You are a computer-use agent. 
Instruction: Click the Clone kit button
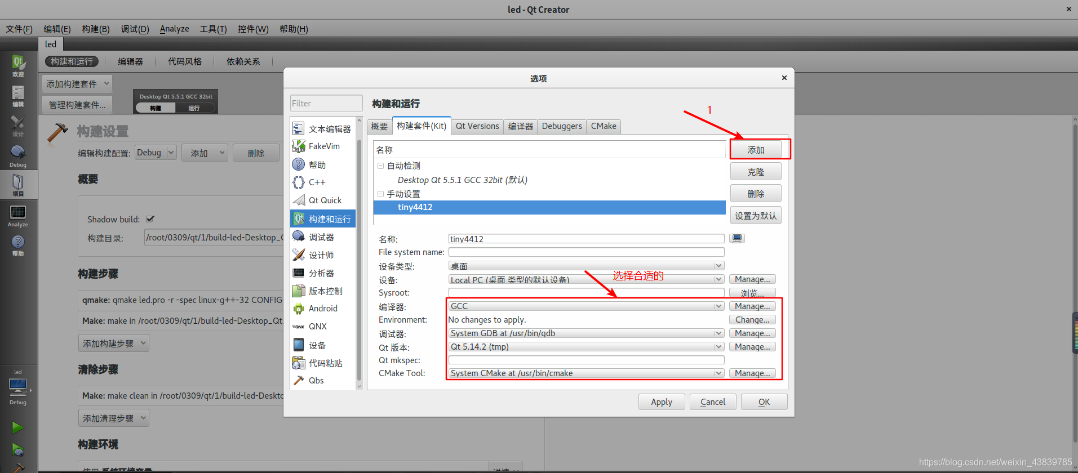pyautogui.click(x=756, y=172)
